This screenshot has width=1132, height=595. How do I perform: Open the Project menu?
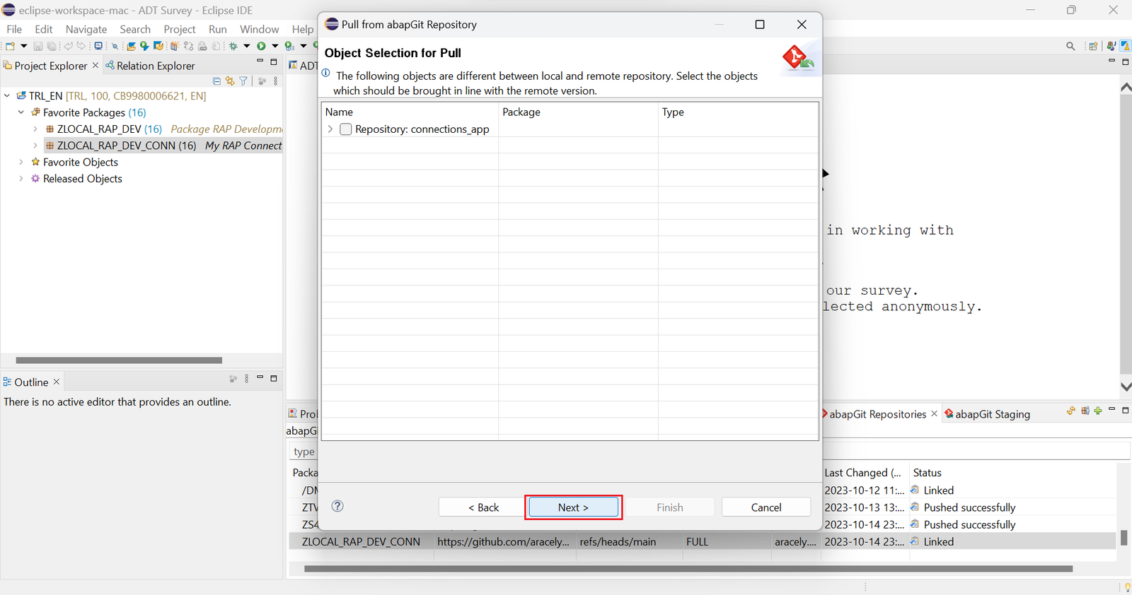pos(180,29)
